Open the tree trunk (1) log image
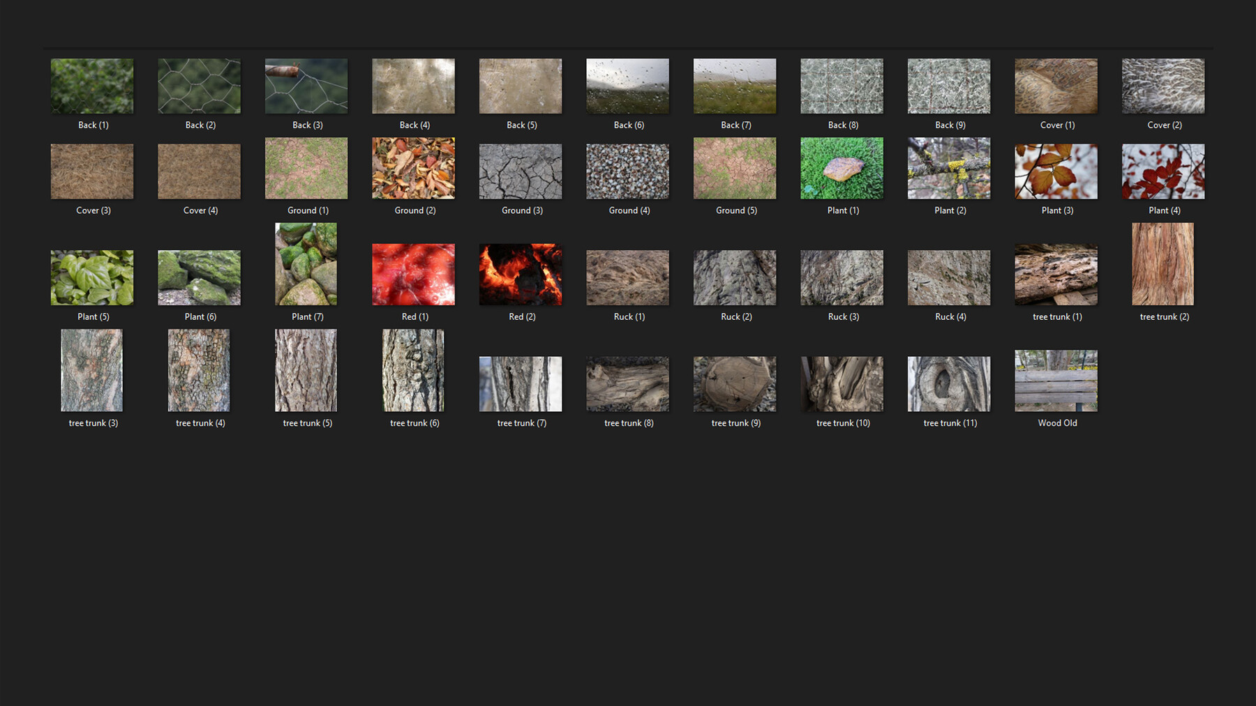This screenshot has height=706, width=1256. pos(1056,275)
